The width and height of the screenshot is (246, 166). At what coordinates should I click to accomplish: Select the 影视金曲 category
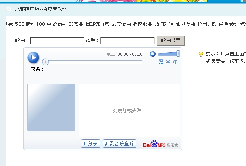[x=185, y=24]
